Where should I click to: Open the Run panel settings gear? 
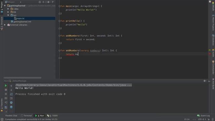pyautogui.click(x=205, y=81)
